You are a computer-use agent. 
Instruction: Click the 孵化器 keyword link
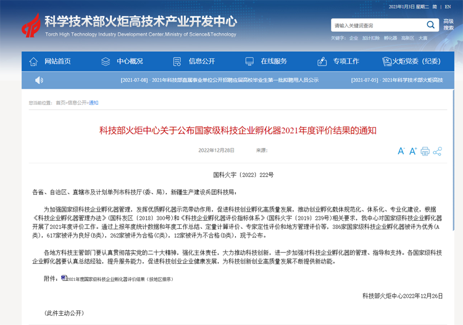pyautogui.click(x=390, y=38)
